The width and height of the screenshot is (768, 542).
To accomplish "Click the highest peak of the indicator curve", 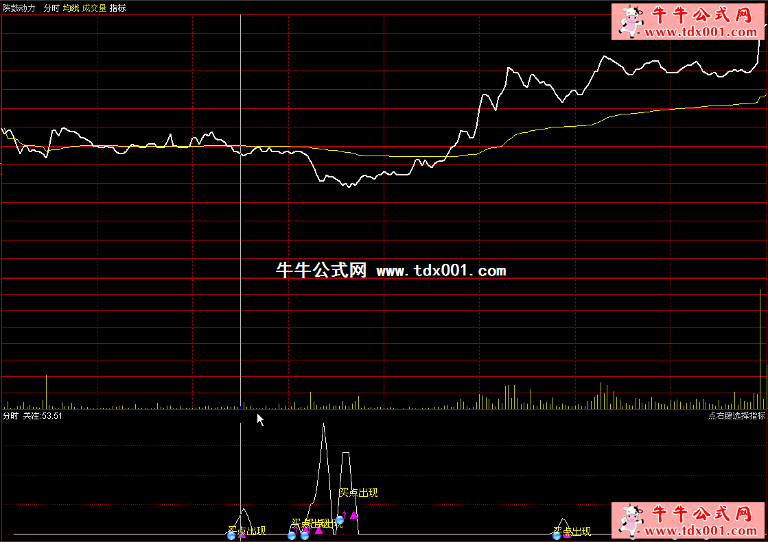I will (x=323, y=425).
